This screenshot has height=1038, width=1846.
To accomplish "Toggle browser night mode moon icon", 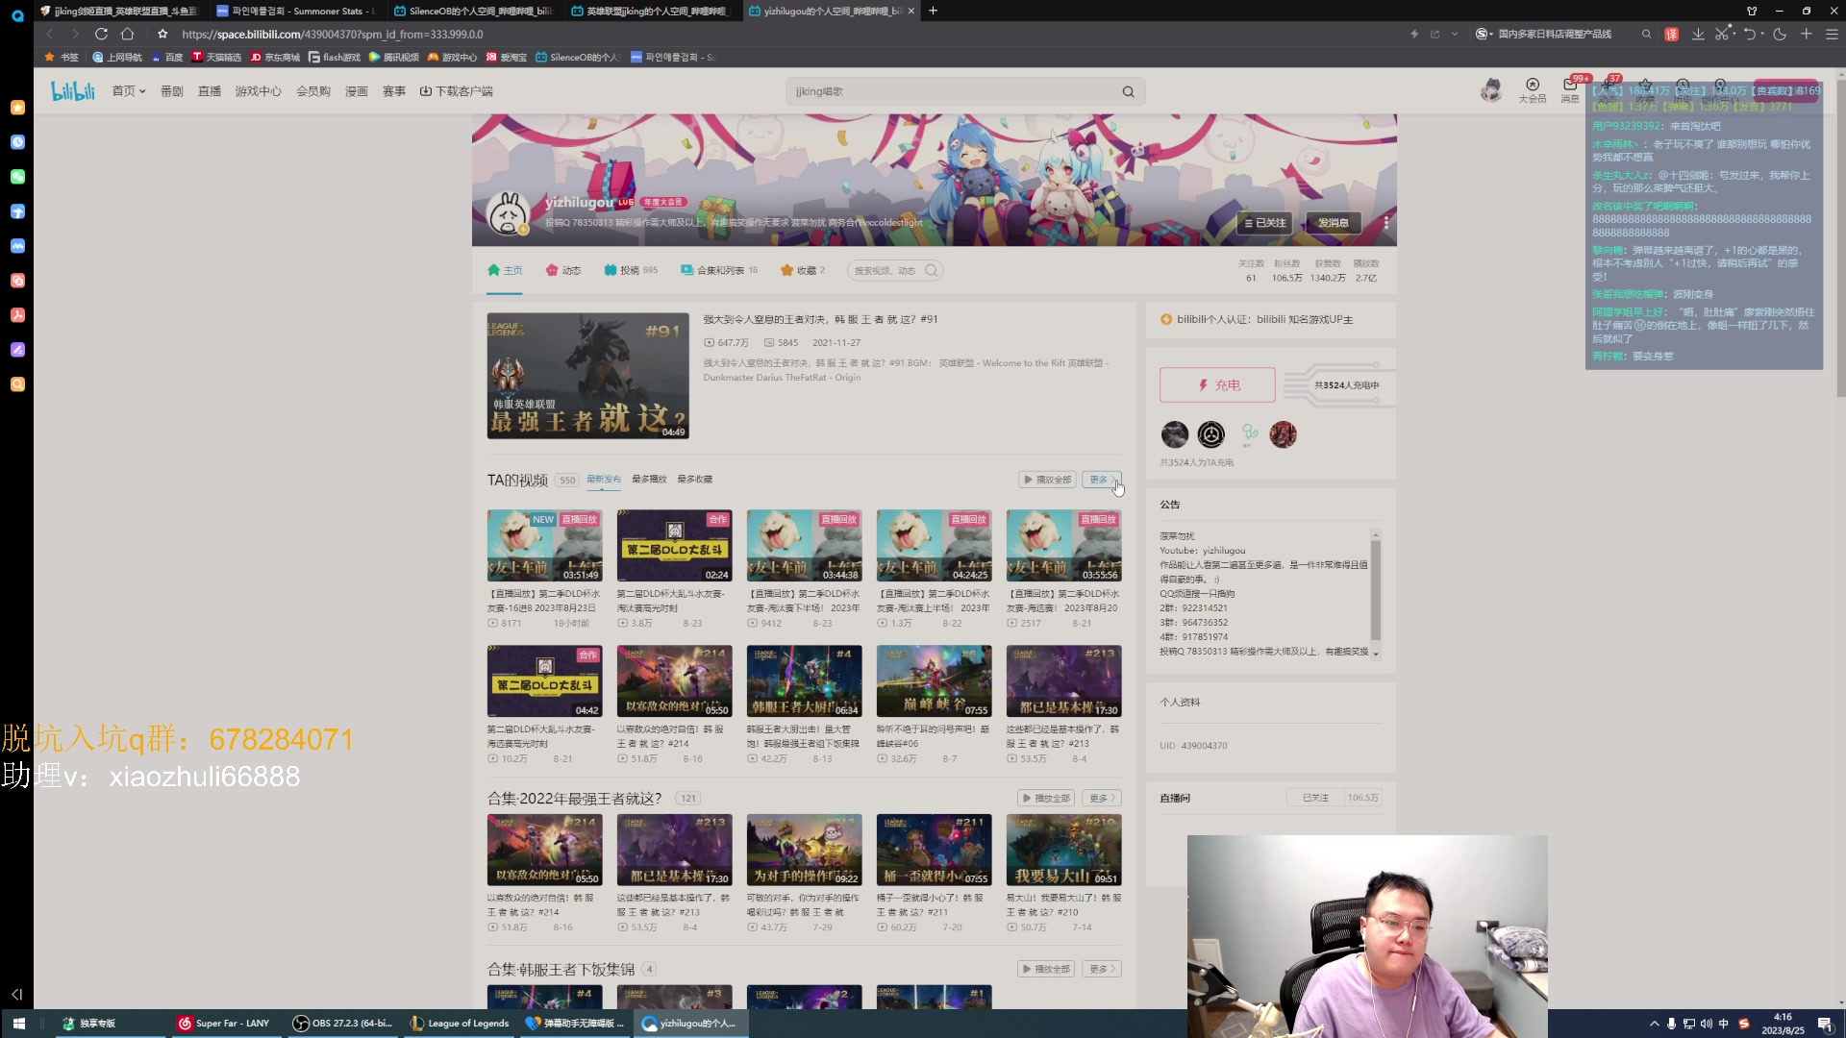I will click(x=1780, y=35).
